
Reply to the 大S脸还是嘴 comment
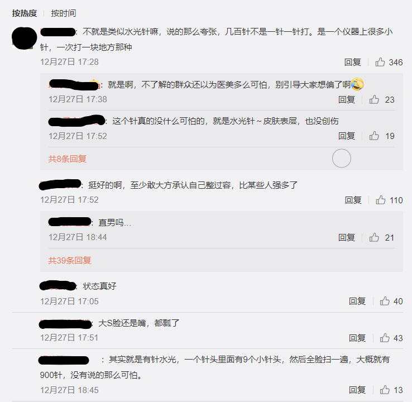(357, 338)
